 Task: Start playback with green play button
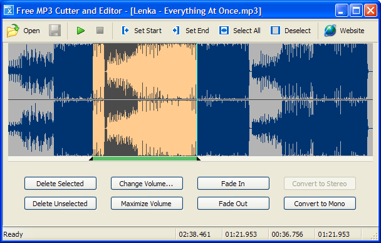pos(81,31)
